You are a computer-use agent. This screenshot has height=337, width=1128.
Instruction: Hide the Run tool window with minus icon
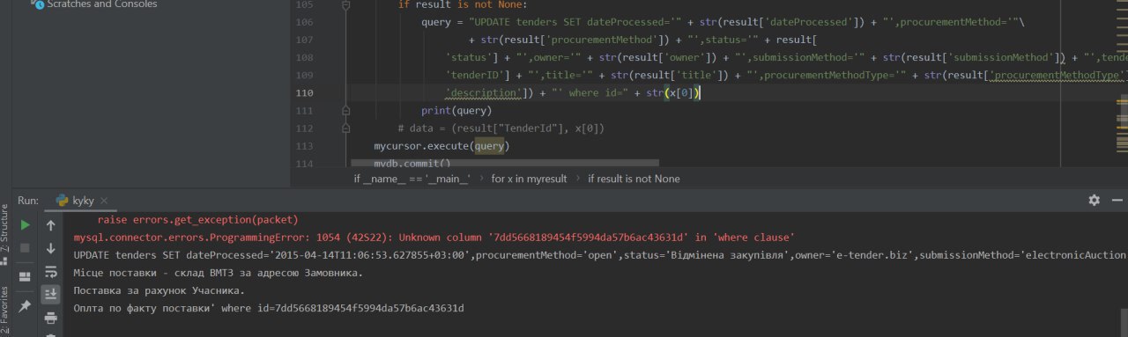tap(1118, 200)
